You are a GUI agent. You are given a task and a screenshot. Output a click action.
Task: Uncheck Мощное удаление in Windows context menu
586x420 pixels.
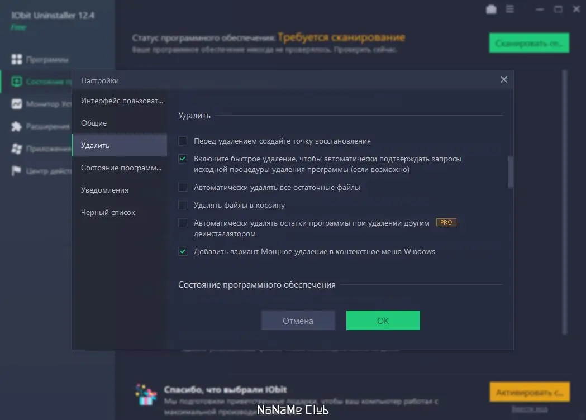[x=183, y=251]
